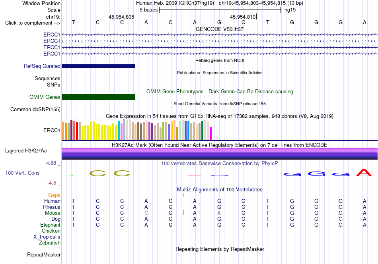Click the Mouse species row label
Viewport: 378px width, 264px height.
click(x=53, y=213)
